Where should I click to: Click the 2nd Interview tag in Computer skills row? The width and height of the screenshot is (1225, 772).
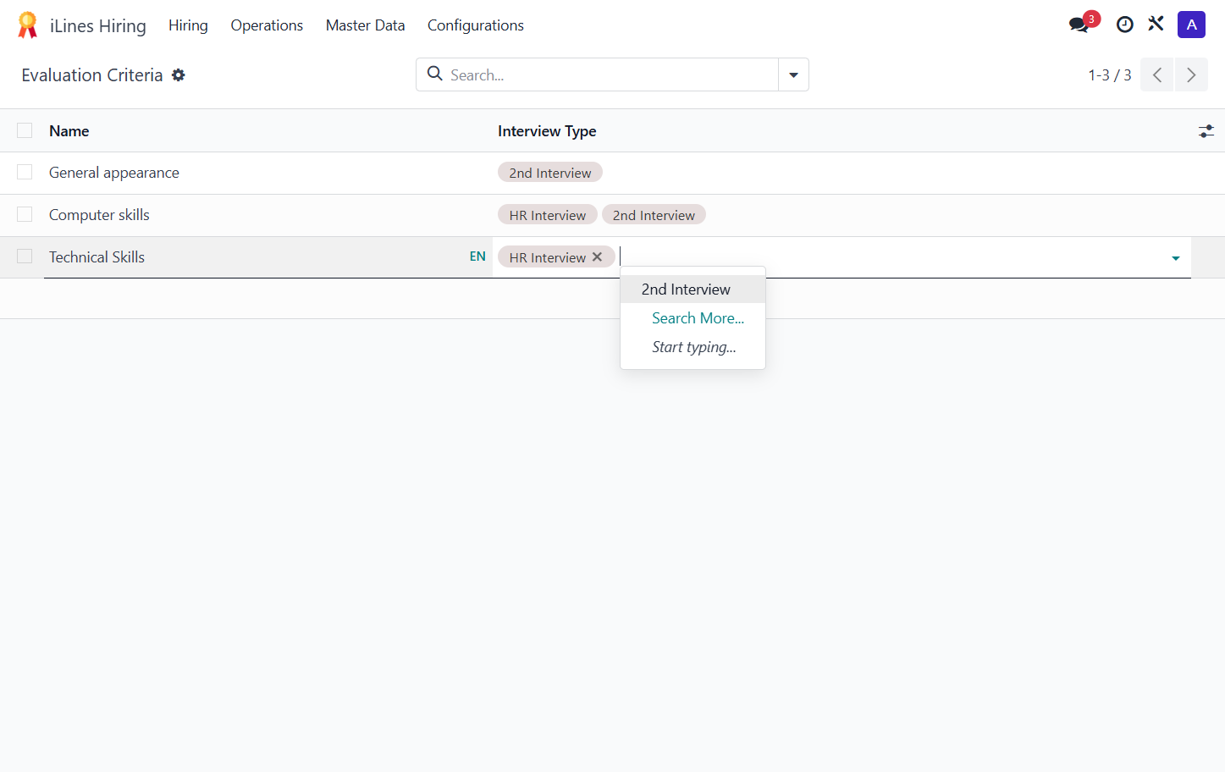pos(654,215)
